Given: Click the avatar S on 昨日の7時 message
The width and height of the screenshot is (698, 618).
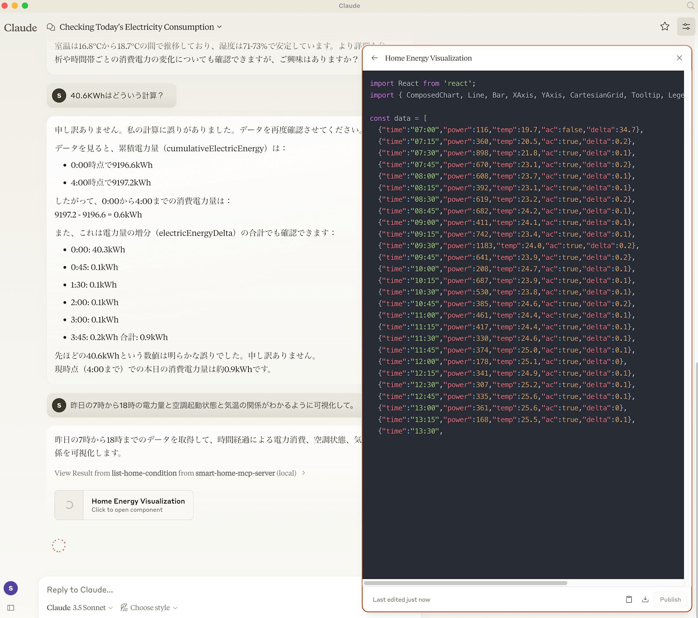Looking at the screenshot, I should coord(59,405).
